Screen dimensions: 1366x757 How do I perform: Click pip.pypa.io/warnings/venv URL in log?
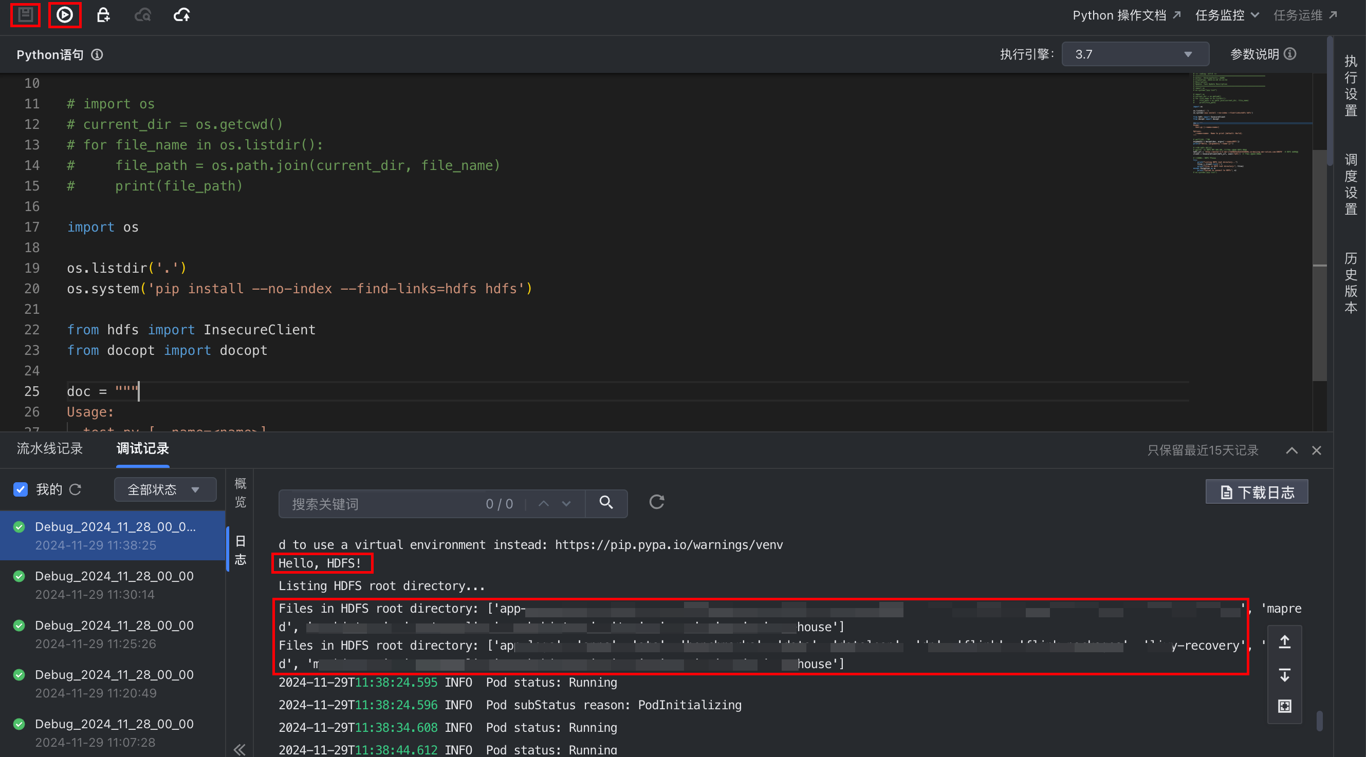(x=669, y=544)
